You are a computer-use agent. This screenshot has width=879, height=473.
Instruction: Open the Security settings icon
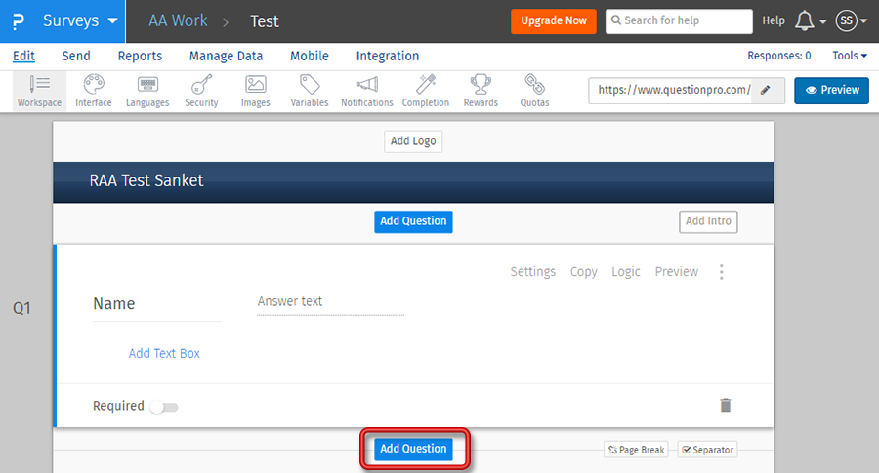tap(201, 91)
